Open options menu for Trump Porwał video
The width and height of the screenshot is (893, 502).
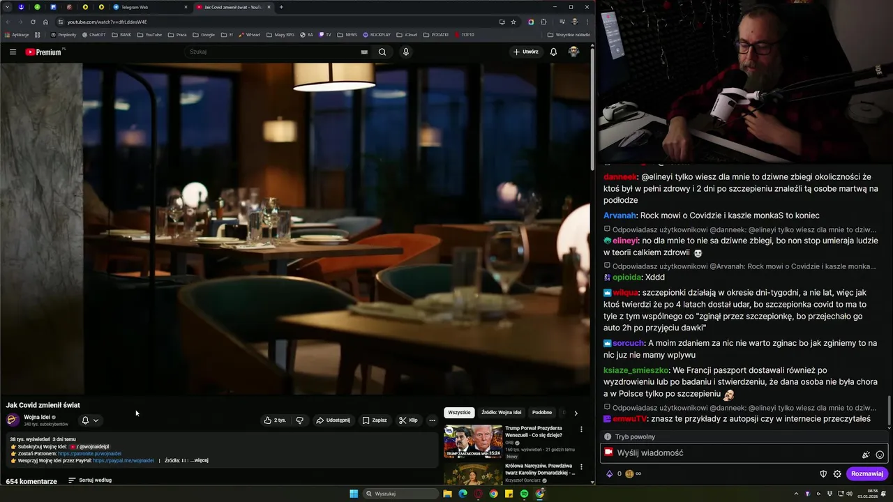581,429
